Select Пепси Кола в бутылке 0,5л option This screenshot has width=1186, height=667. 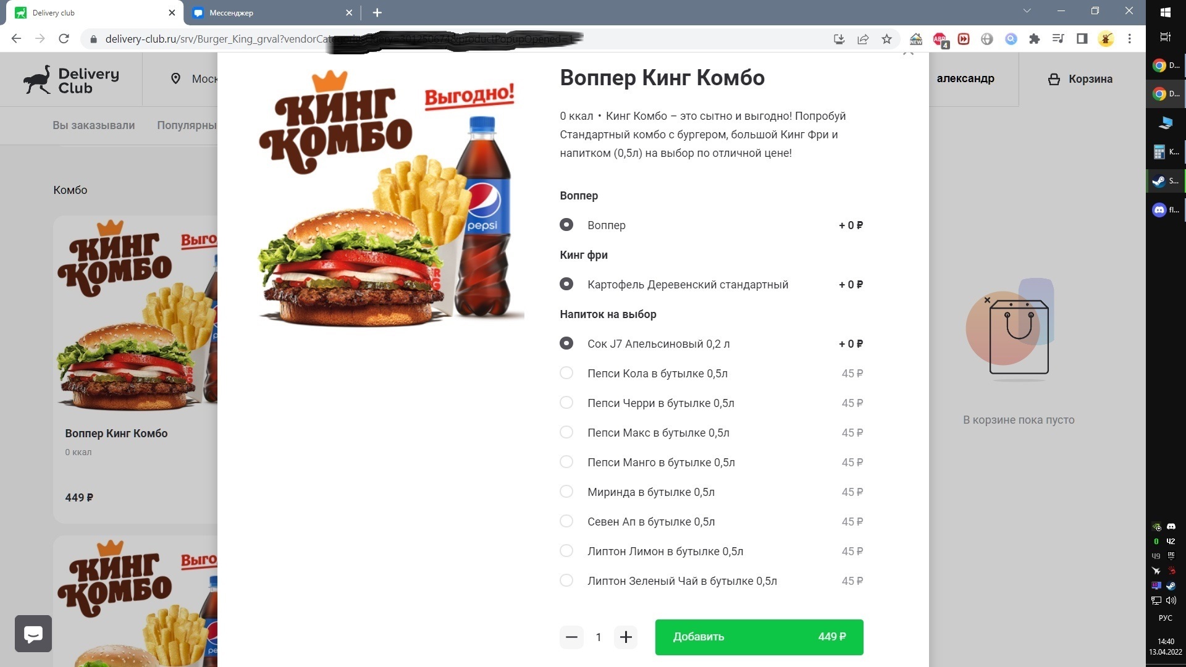click(x=568, y=373)
